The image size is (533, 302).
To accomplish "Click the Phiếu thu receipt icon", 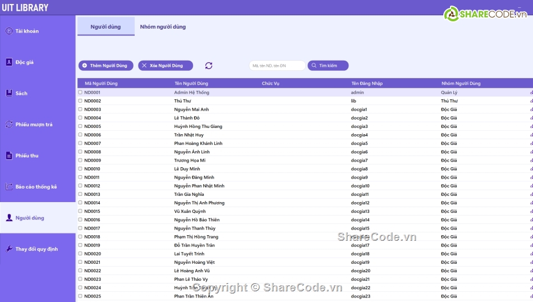I will tap(8, 155).
